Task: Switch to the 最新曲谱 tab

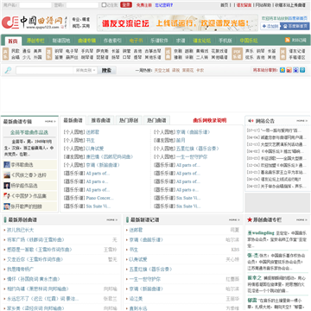Action: pos(73,120)
